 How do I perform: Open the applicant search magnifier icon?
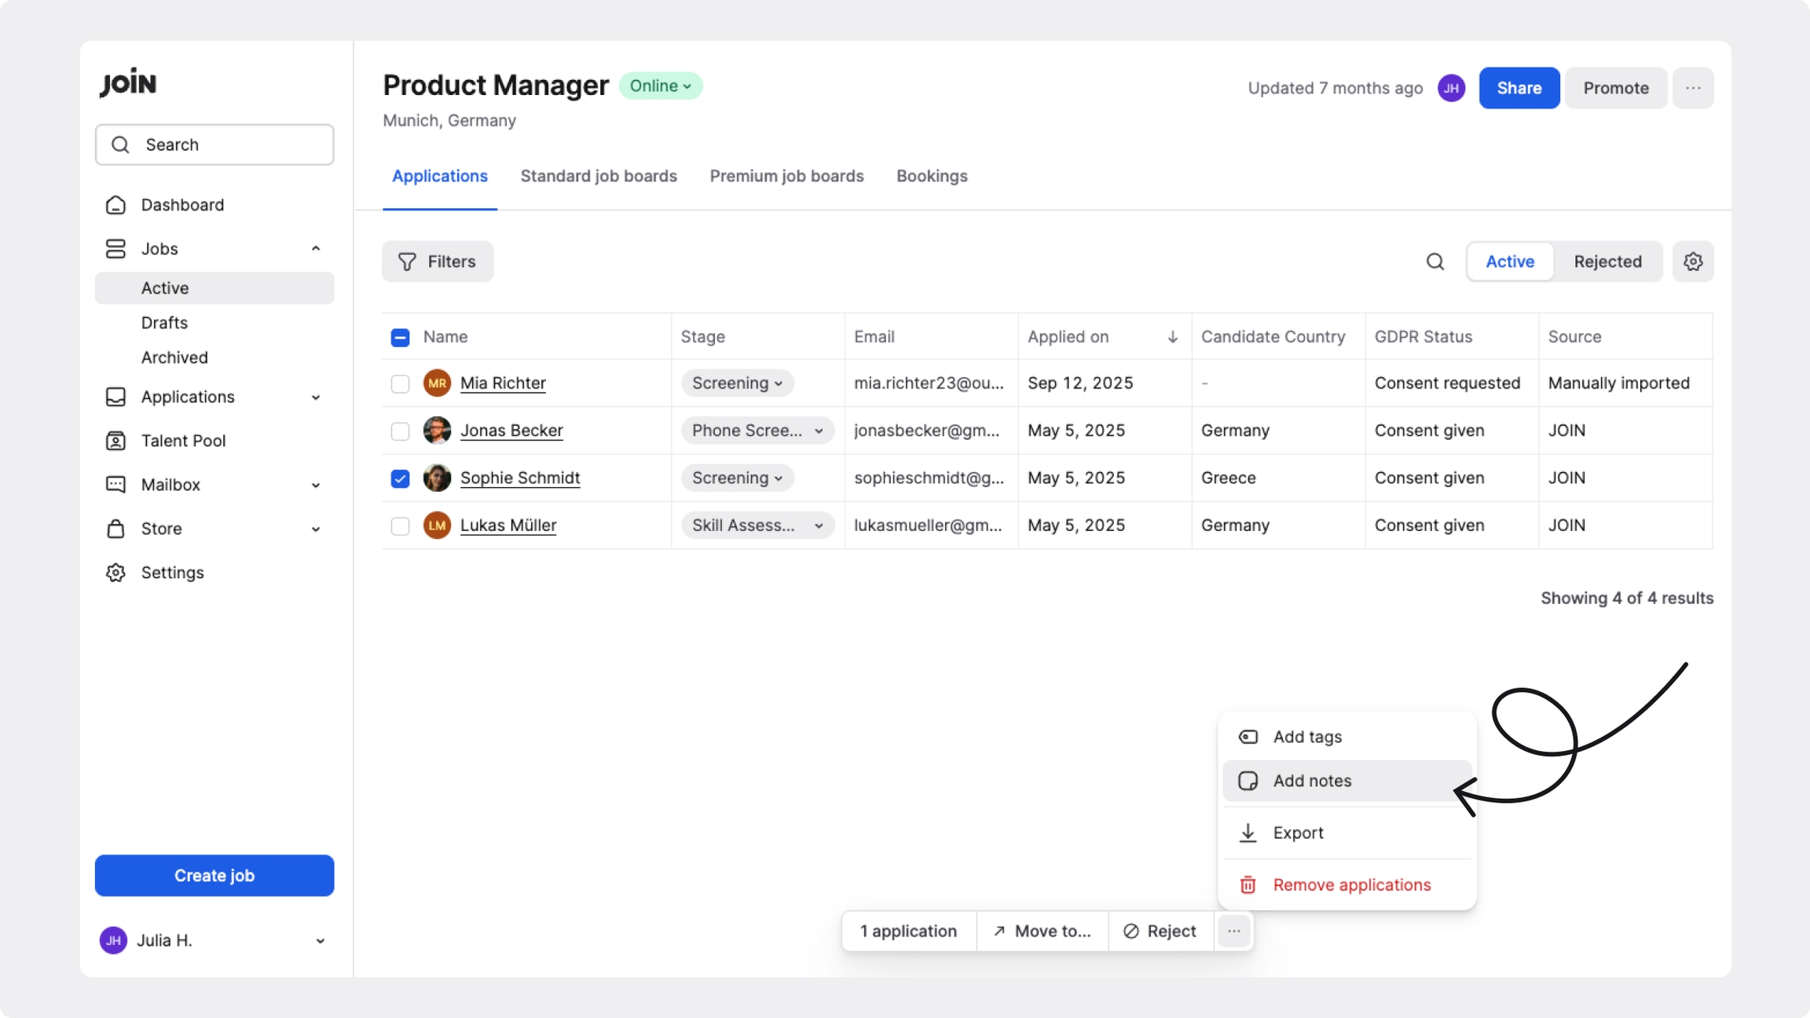pos(1434,262)
